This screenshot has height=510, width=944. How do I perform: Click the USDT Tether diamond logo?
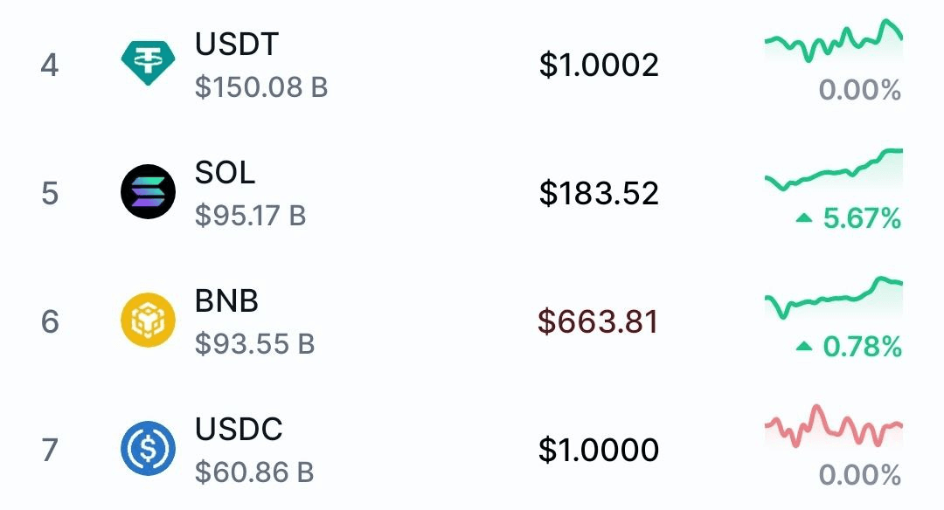point(148,63)
